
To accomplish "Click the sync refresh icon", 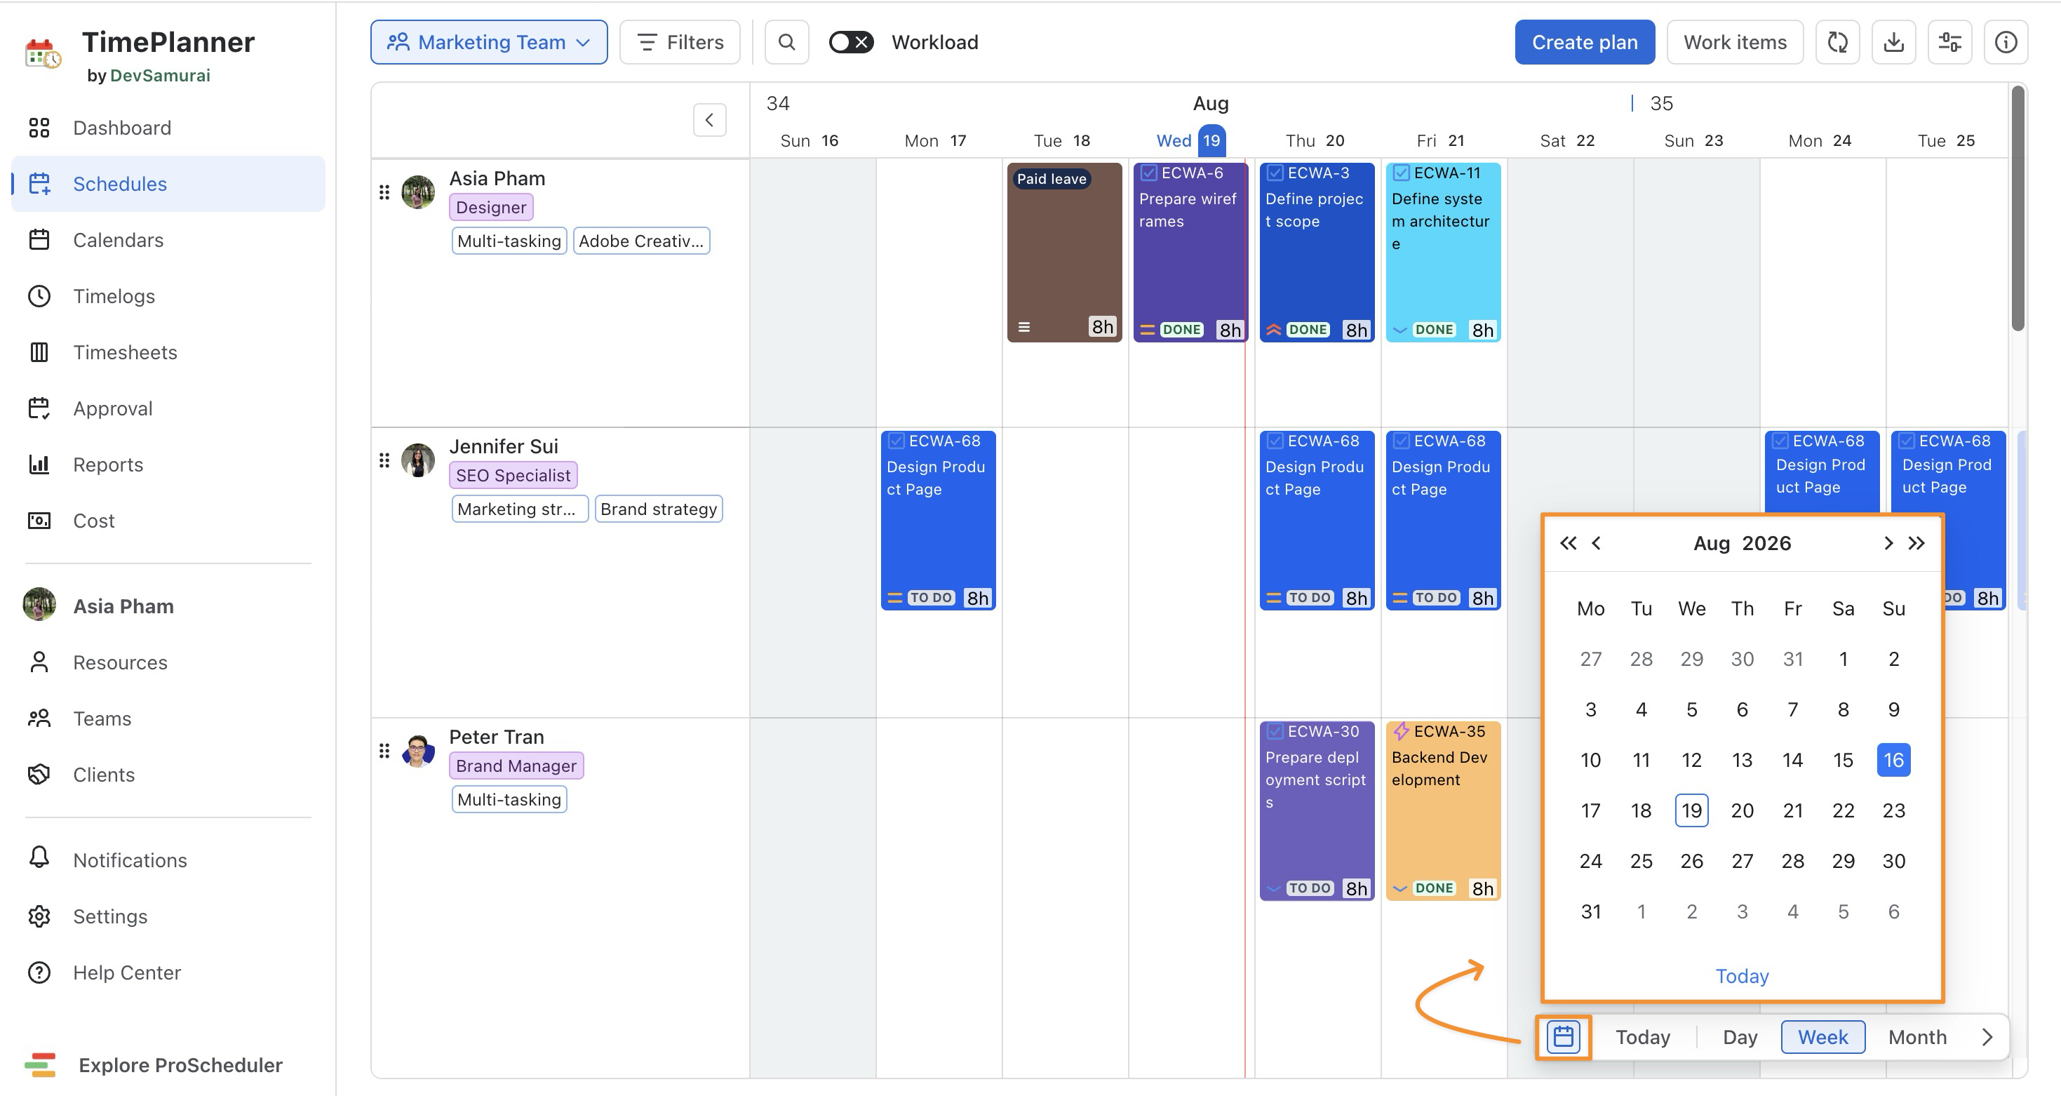I will click(1838, 41).
